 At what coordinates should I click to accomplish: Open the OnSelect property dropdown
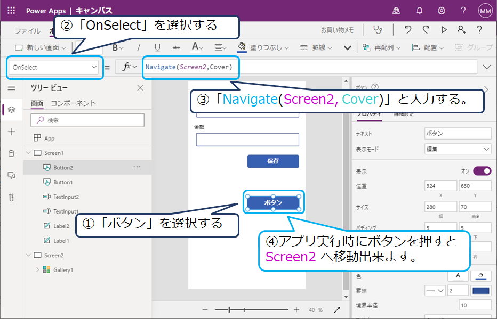(55, 68)
